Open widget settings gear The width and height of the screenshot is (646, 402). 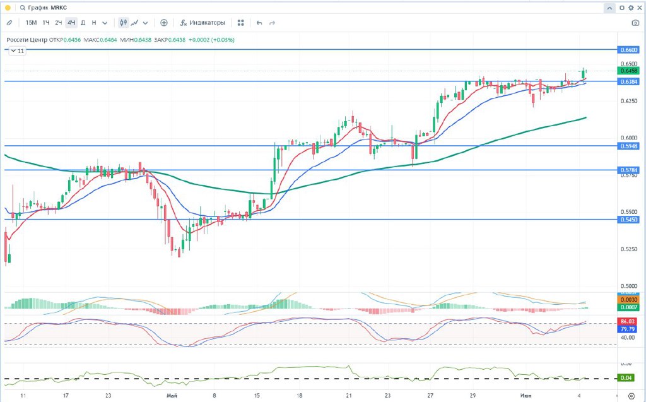[631, 8]
